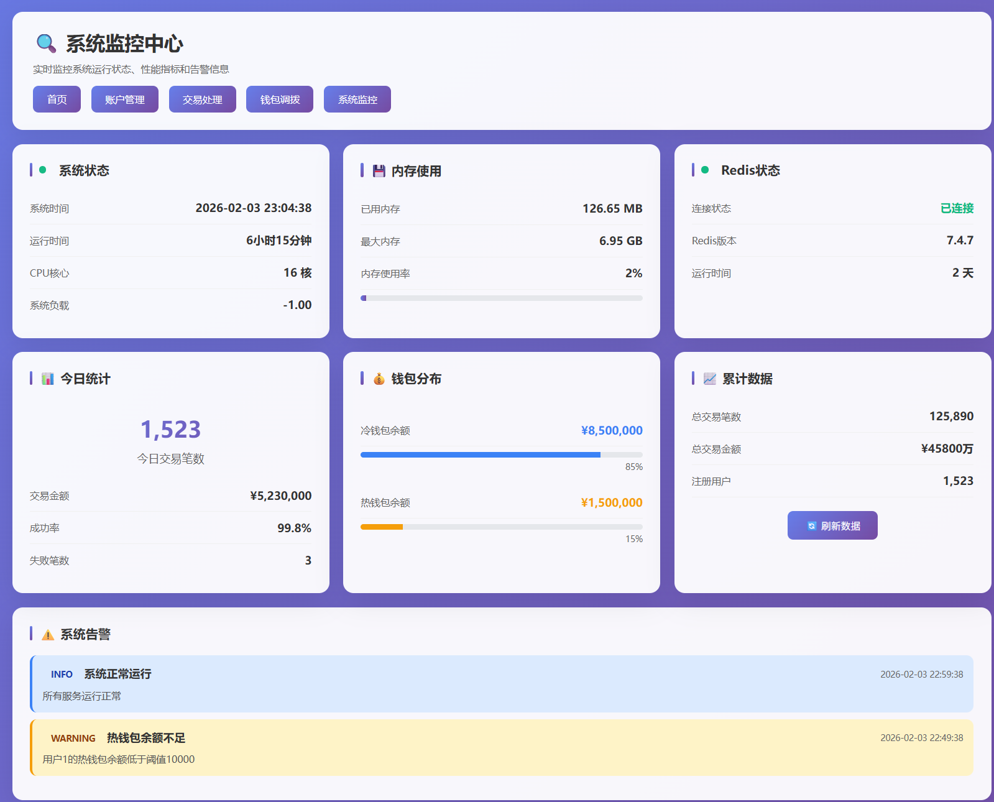Click the green status dot beside 系统状态
Viewport: 994px width, 802px height.
[43, 170]
